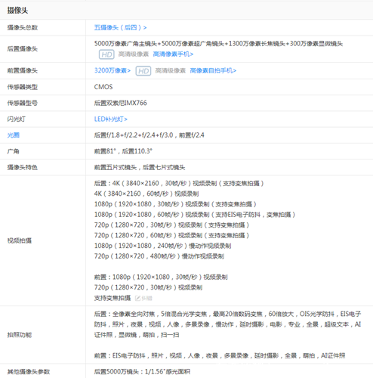Open the LED补光灯 link
373x378 pixels.
(111, 119)
